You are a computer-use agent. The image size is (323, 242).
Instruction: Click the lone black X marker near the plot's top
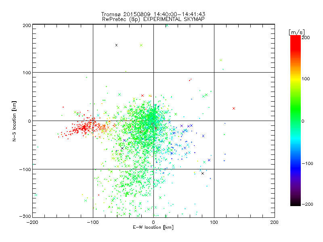[x=116, y=45]
